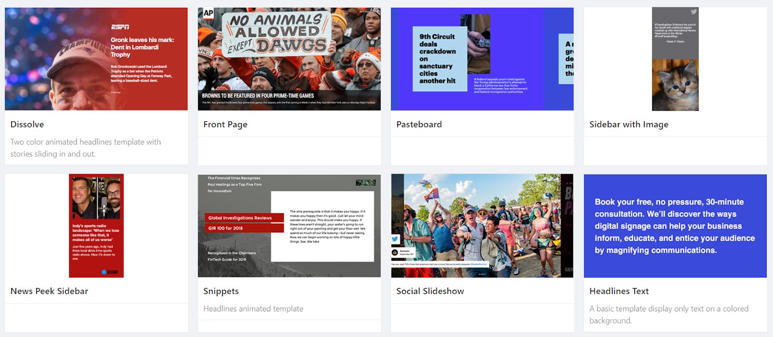The image size is (773, 337).
Task: Click the 'Two color animated headlines' description
Action: click(86, 148)
